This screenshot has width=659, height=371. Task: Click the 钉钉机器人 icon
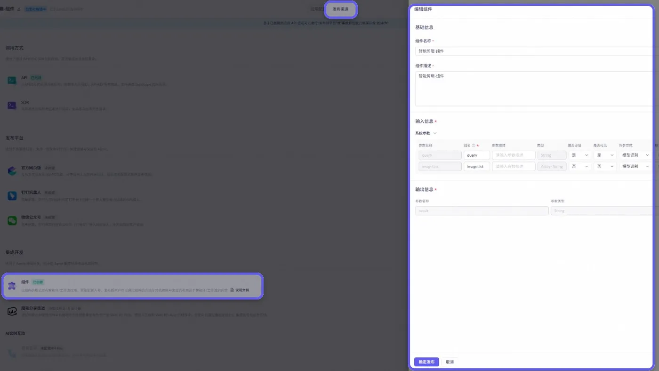12,195
